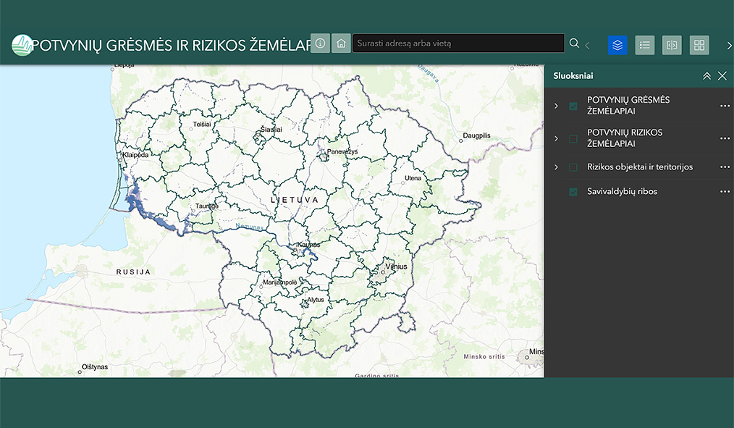734x428 pixels.
Task: Open options menu for Savivaldybių ribos
Action: click(x=725, y=192)
